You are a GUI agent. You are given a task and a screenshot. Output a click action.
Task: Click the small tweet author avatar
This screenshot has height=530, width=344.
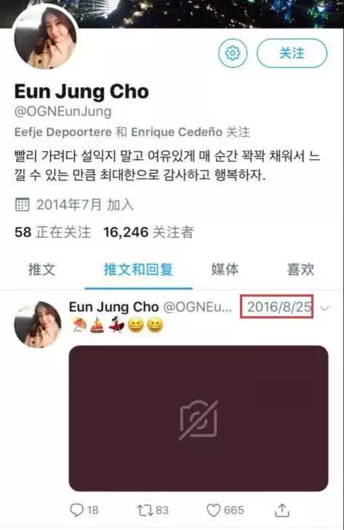(38, 324)
